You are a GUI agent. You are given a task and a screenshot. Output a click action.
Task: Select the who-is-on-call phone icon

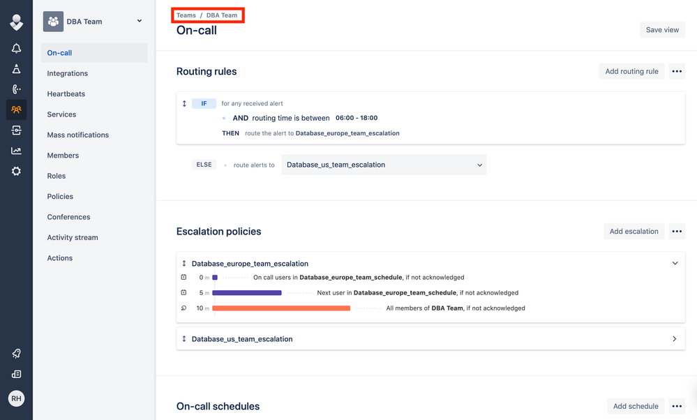16,89
